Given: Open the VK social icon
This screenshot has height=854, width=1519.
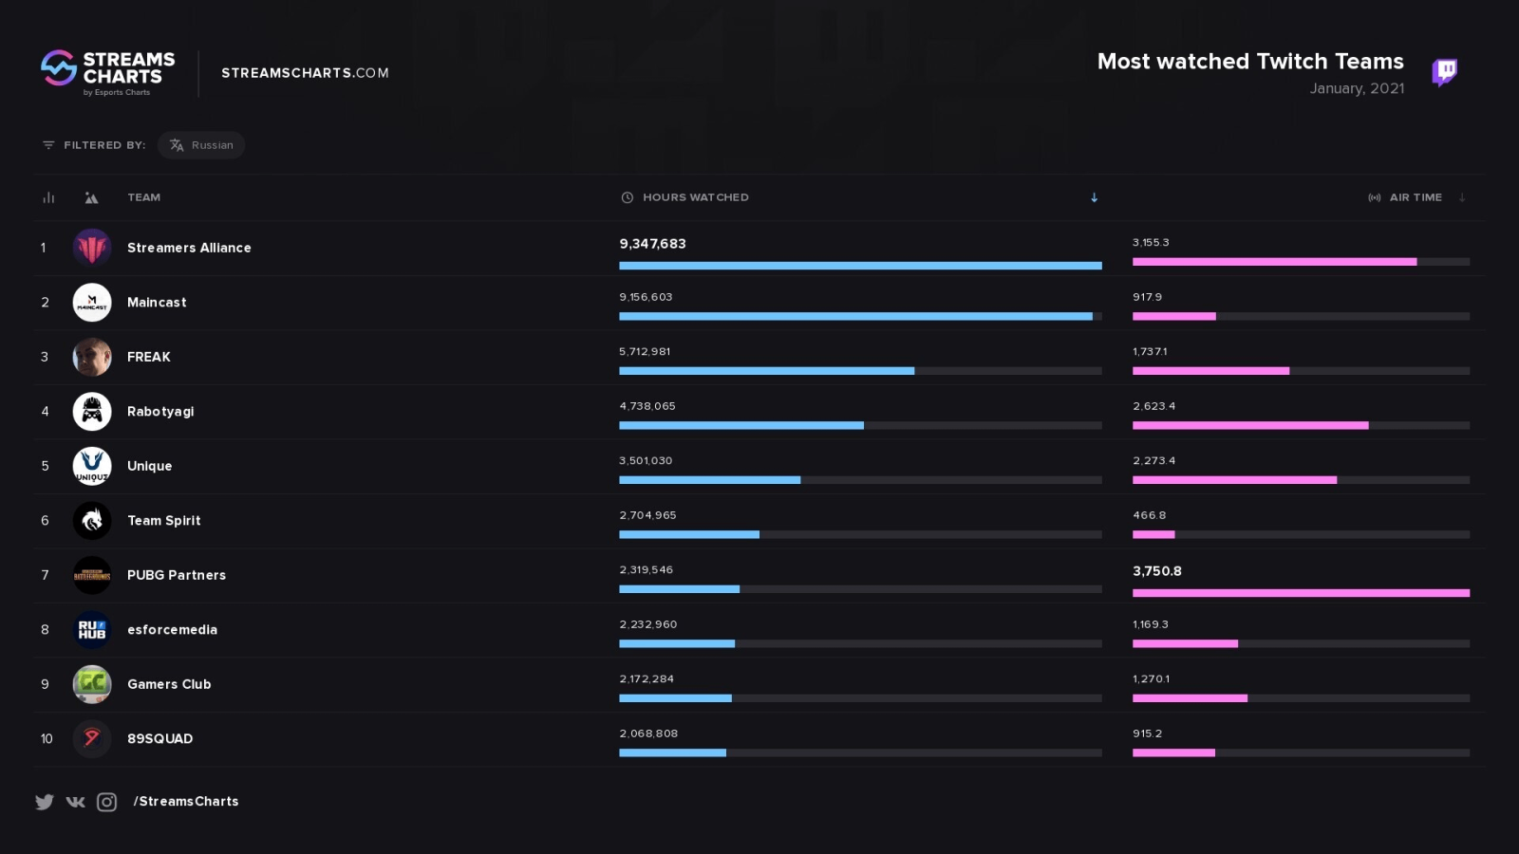Looking at the screenshot, I should (76, 802).
